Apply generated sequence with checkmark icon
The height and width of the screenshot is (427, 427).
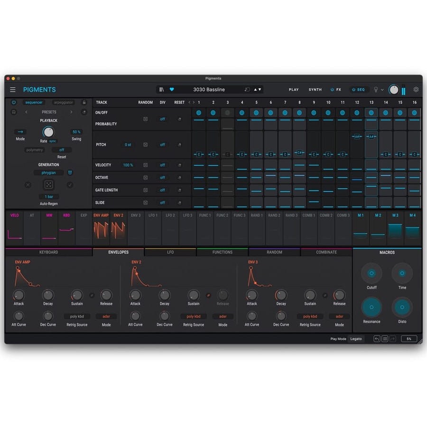click(70, 185)
